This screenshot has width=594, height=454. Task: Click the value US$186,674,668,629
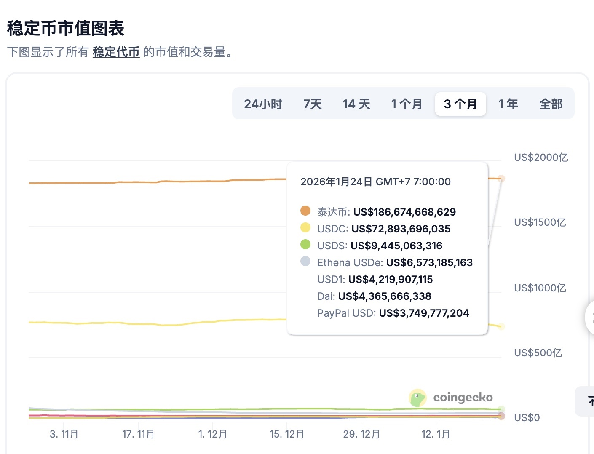pos(404,212)
